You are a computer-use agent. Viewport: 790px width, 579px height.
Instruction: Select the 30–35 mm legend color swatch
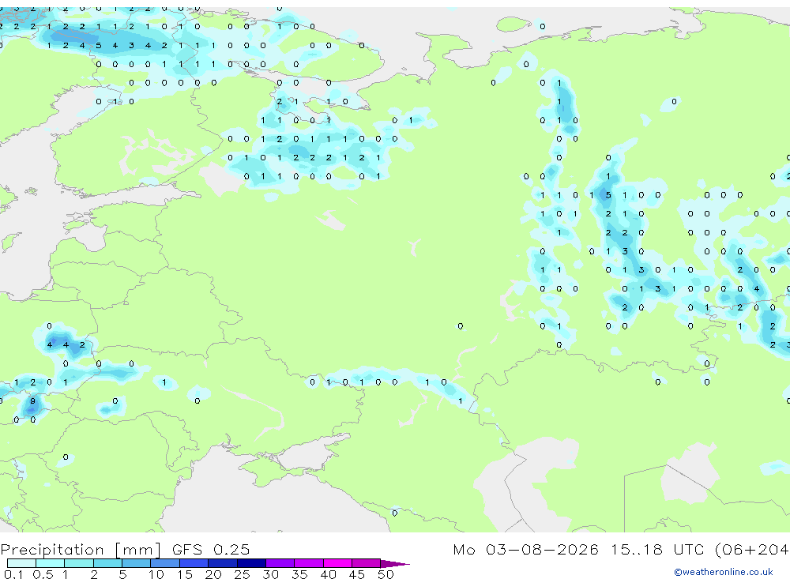click(280, 563)
